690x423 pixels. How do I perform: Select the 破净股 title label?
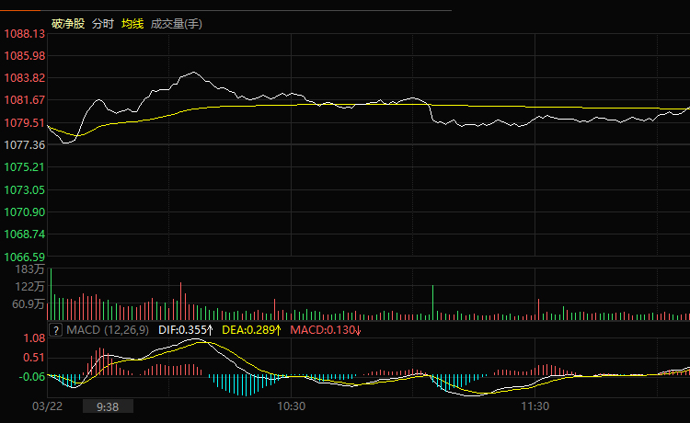(66, 23)
